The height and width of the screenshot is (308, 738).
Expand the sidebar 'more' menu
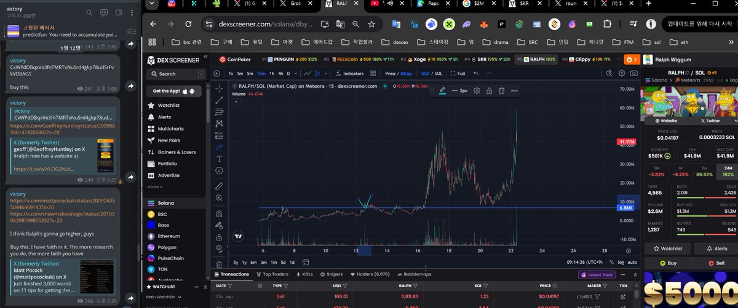tap(154, 187)
